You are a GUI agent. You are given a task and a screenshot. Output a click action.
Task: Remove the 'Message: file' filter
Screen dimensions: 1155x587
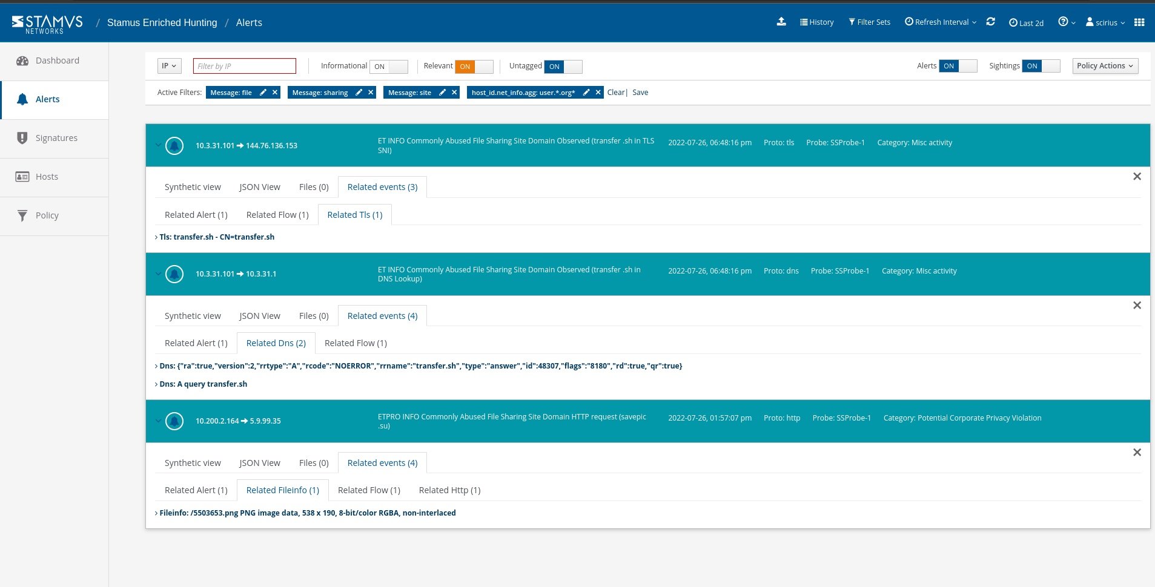click(275, 93)
